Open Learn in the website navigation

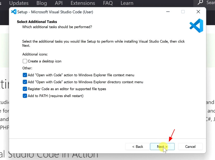coord(127,3)
